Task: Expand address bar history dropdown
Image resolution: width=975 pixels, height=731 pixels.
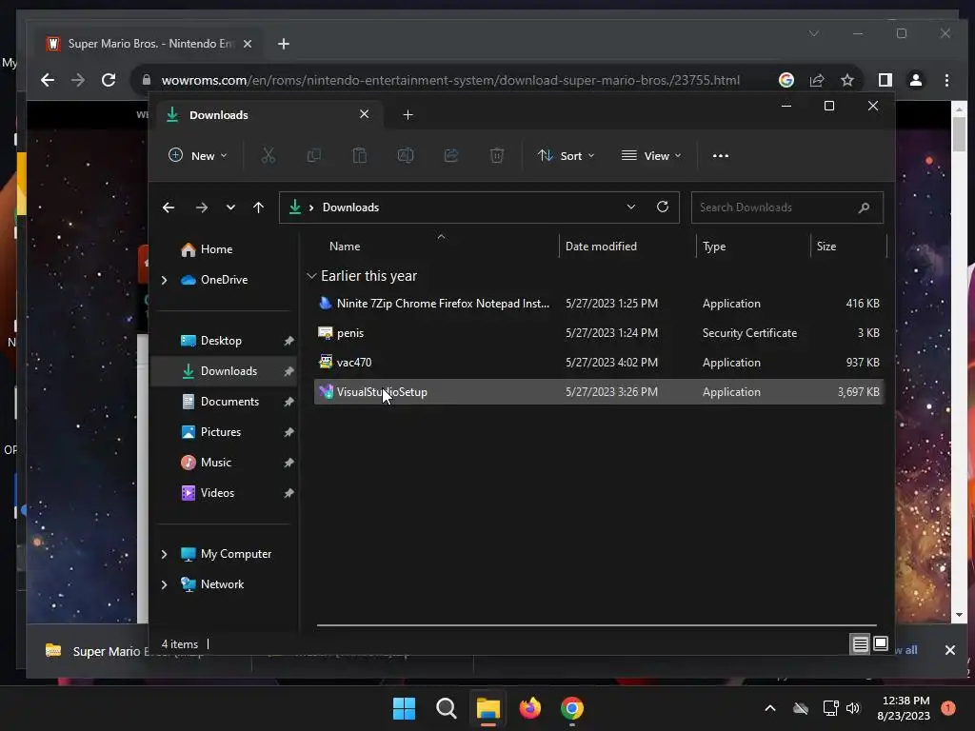Action: [x=631, y=207]
